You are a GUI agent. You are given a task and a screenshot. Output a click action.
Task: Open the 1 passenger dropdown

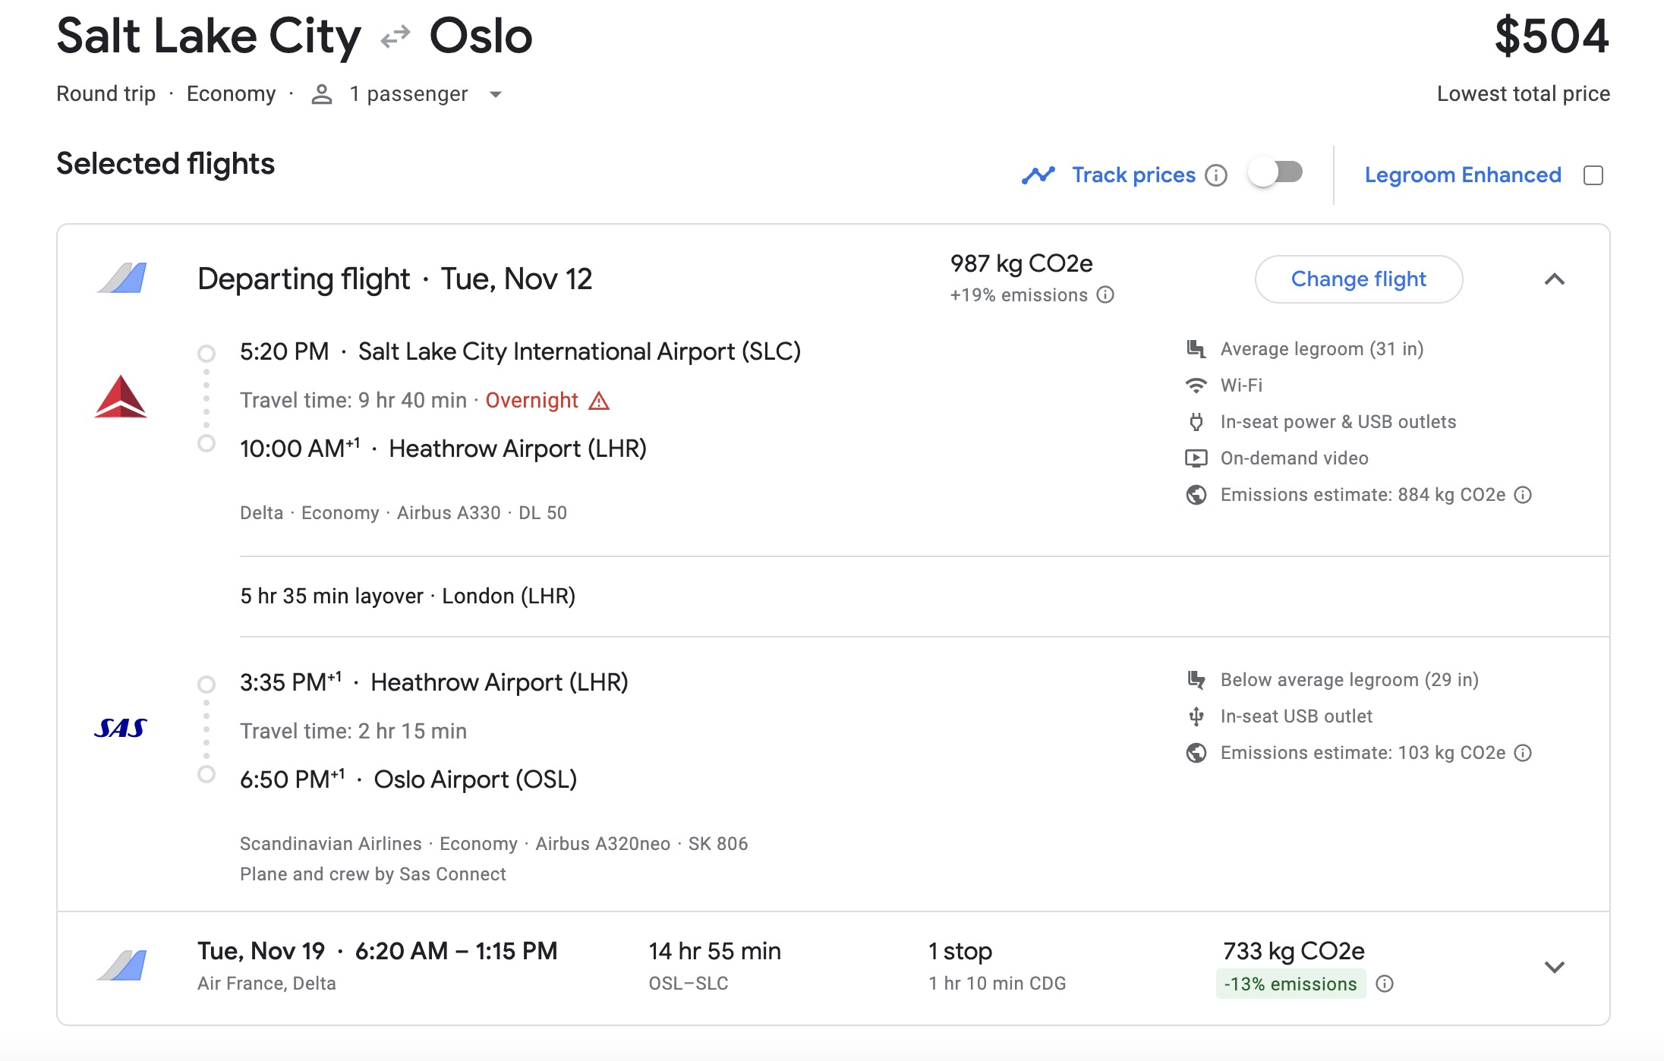point(495,95)
